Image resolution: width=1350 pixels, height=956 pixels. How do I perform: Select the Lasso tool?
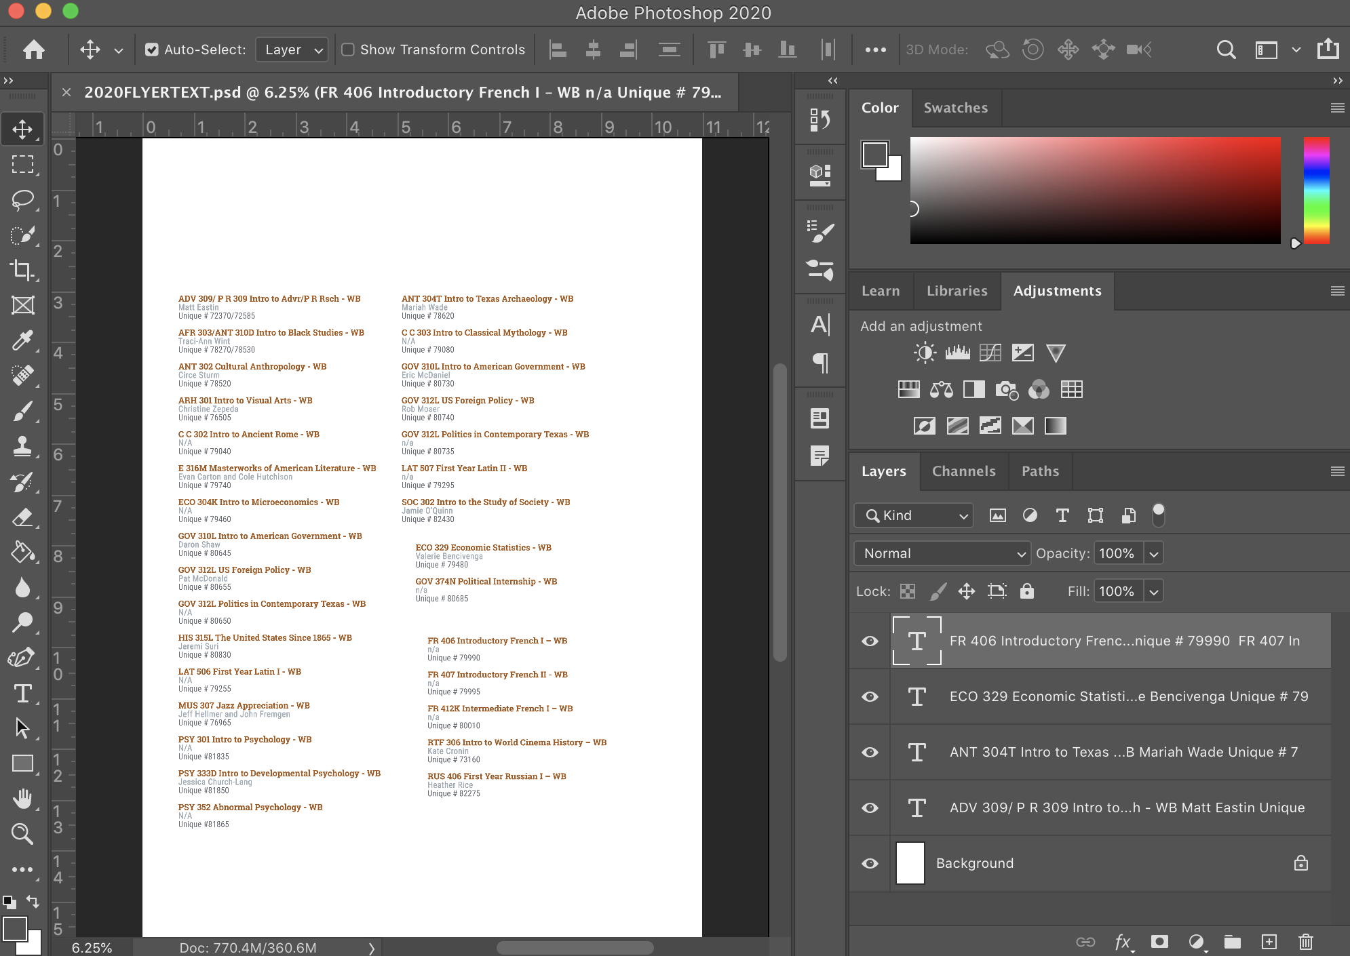tap(22, 199)
